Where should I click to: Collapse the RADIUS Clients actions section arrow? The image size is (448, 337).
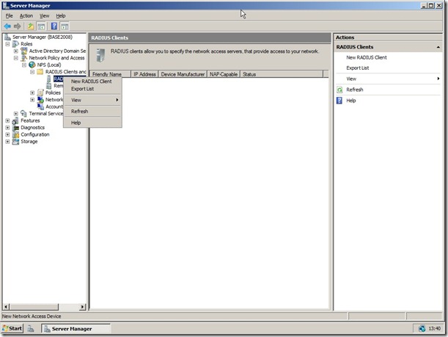coord(438,47)
